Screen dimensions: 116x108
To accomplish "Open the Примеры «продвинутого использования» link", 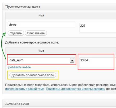I will (75, 89).
